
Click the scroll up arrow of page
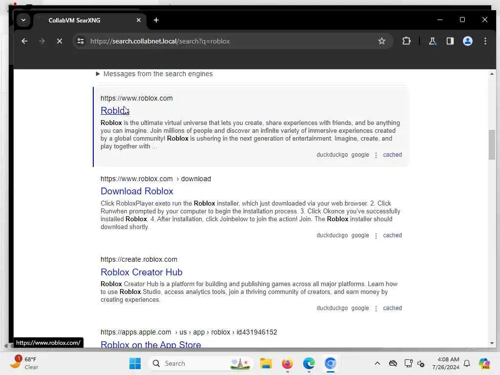coord(492,74)
